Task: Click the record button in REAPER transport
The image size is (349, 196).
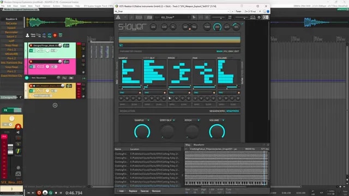Action: pos(39,193)
